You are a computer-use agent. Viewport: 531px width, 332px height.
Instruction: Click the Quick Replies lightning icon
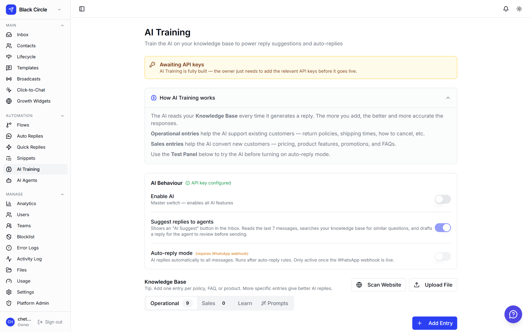pos(9,147)
